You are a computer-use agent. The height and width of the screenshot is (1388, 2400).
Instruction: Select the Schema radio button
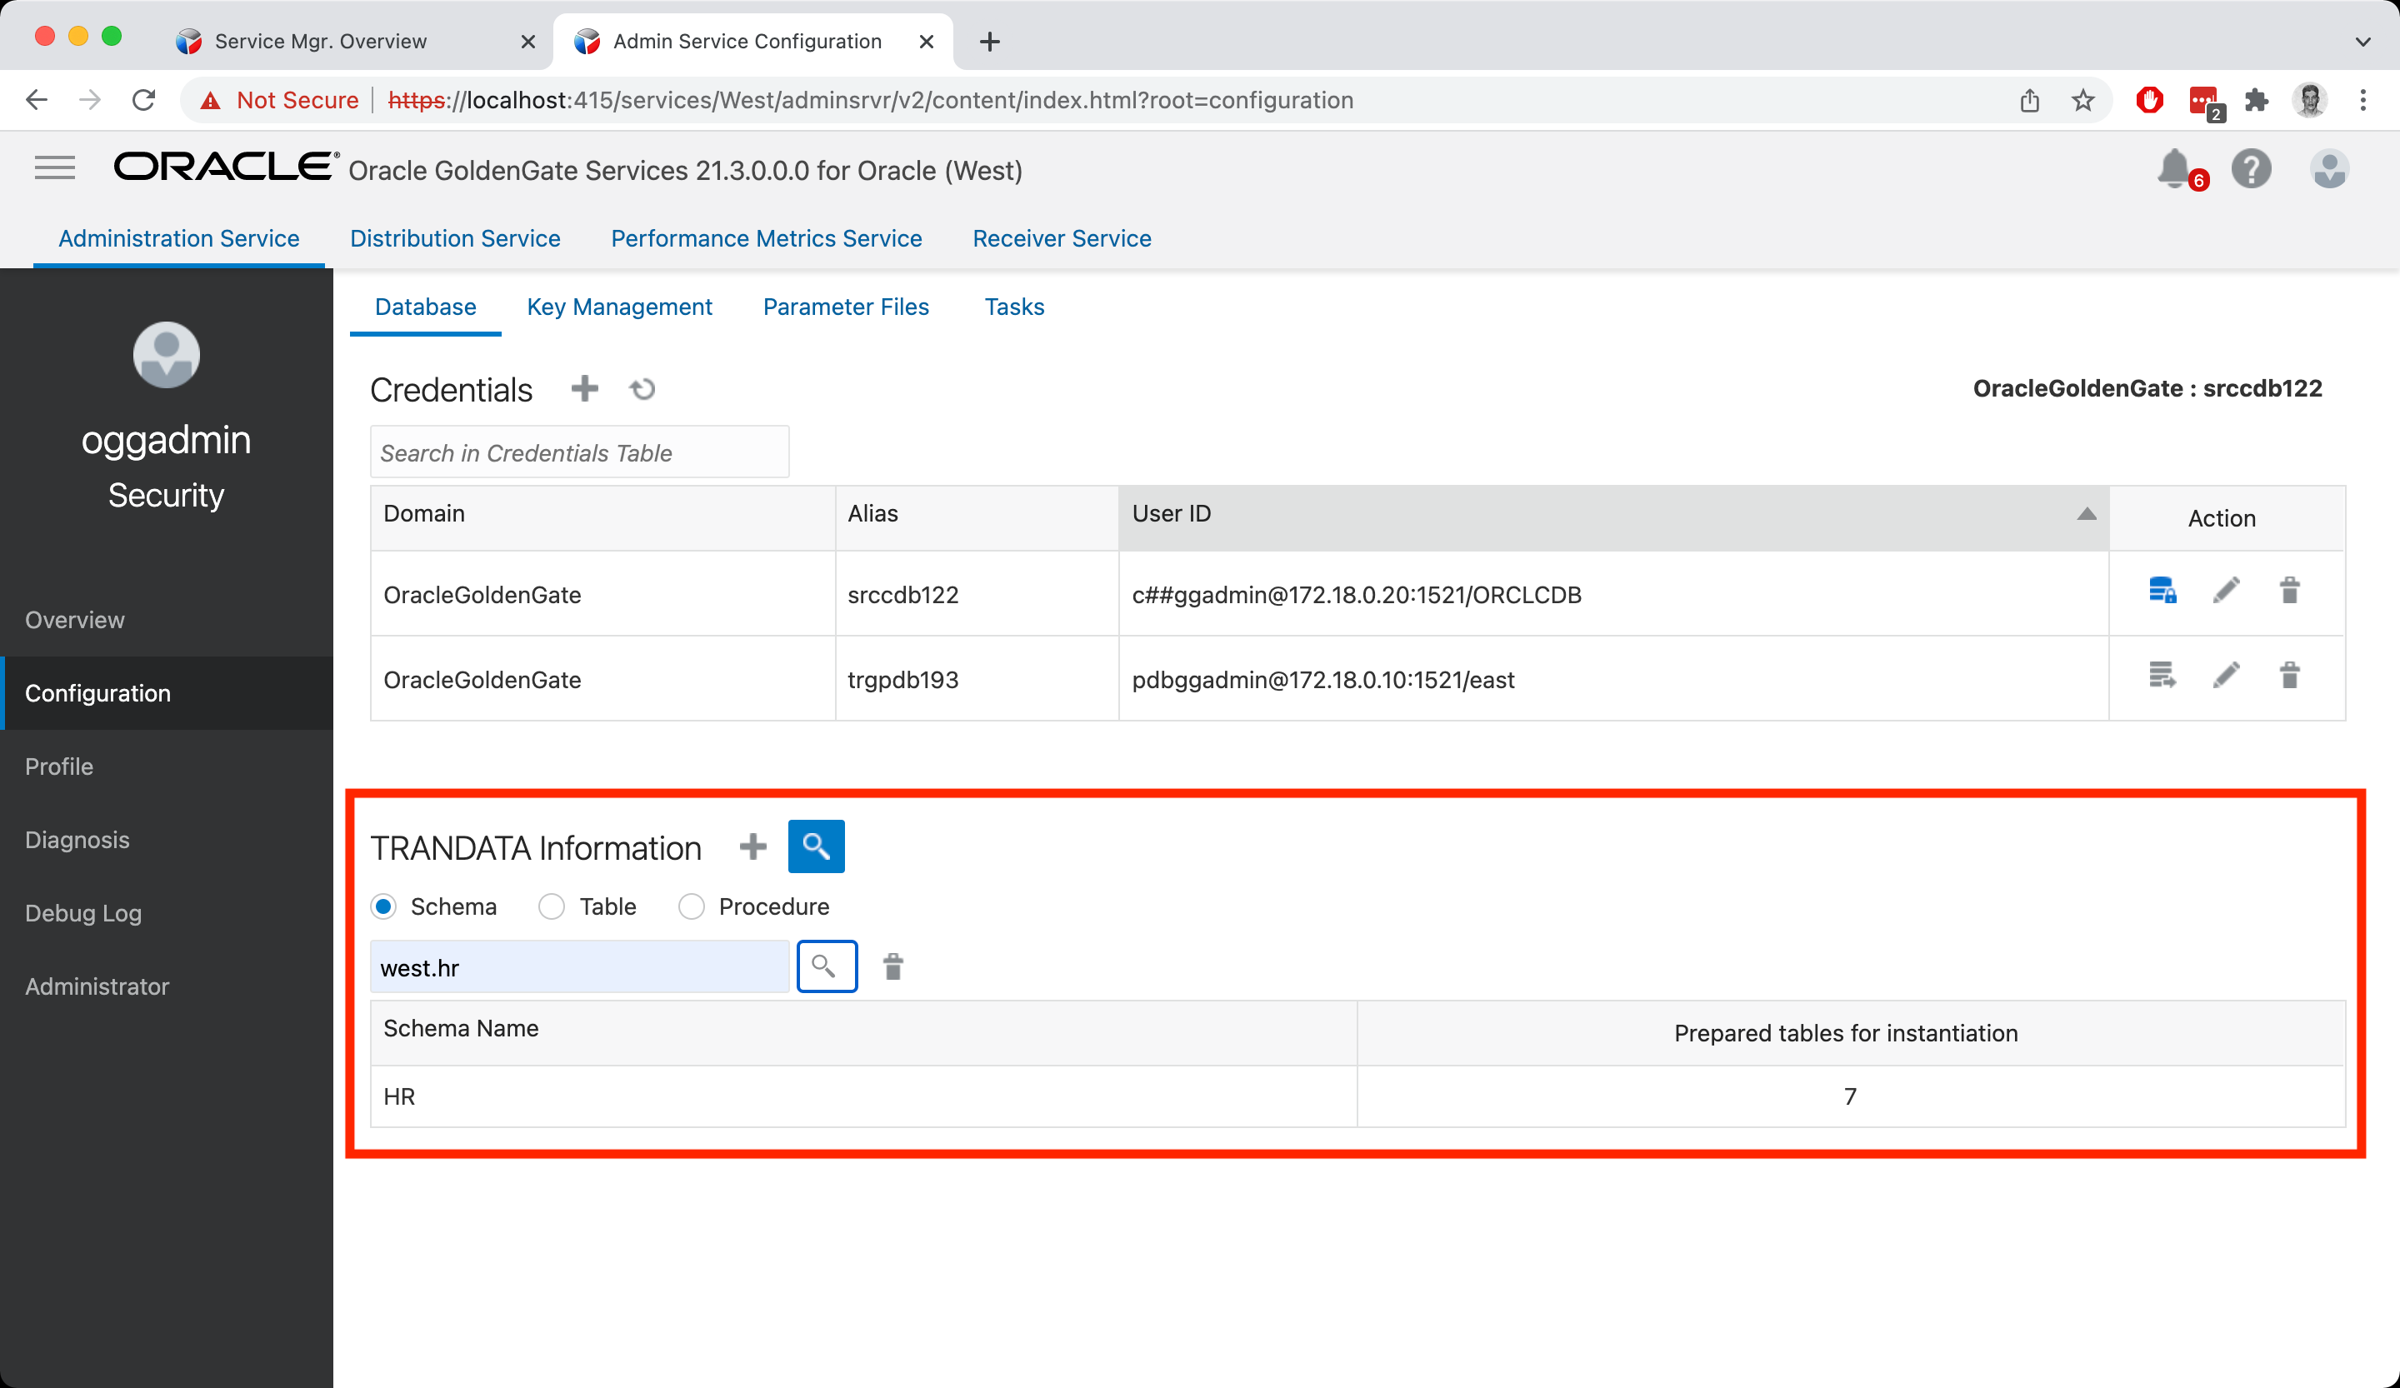(x=384, y=906)
